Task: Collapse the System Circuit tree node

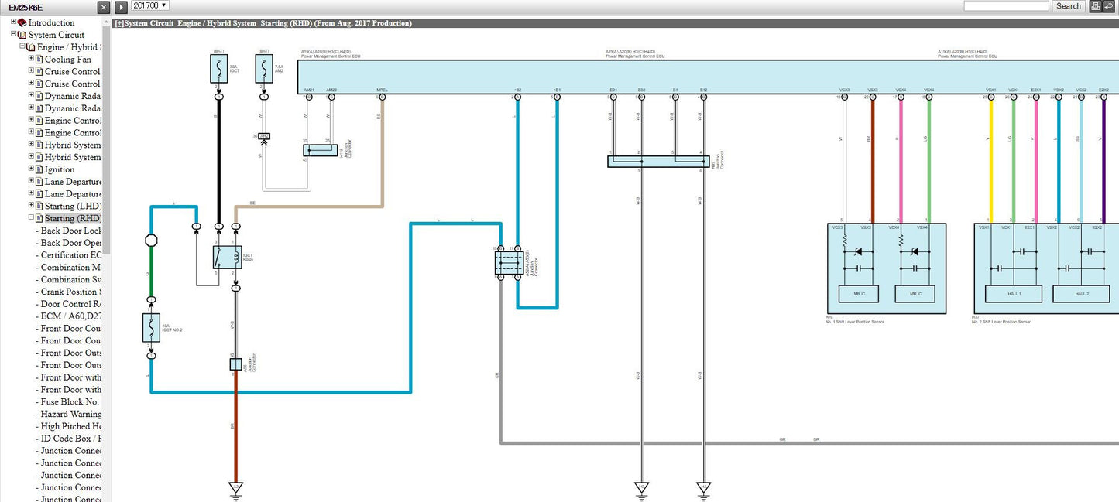Action: click(13, 35)
